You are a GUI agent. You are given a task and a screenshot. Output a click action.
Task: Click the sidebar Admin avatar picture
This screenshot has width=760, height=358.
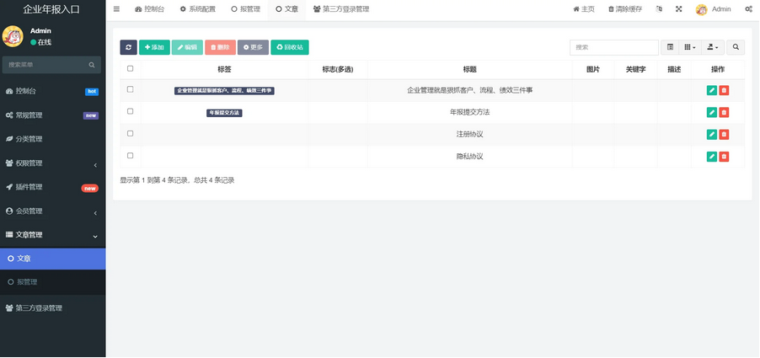tap(13, 36)
